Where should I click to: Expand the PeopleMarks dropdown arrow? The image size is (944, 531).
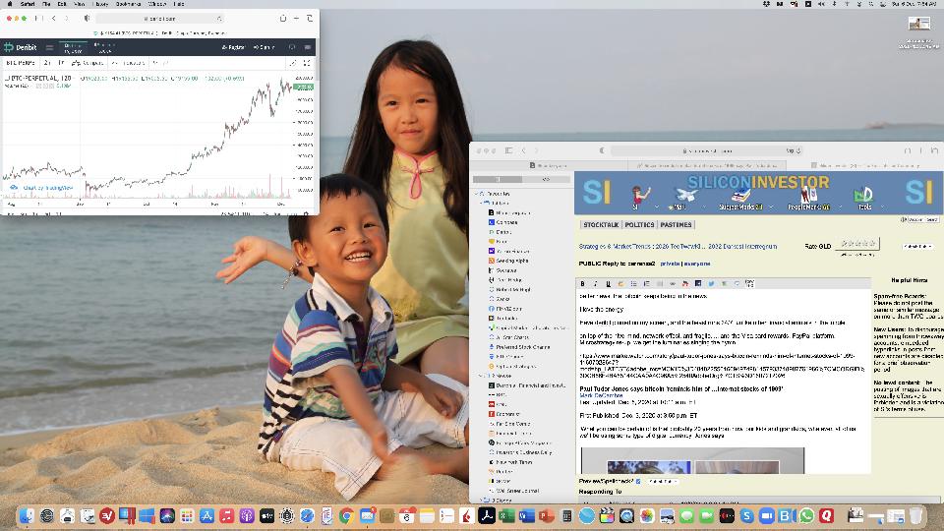(x=840, y=207)
